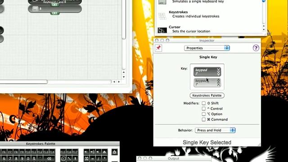Click the ß key in Keystrokes Palette
The image size is (288, 162).
pos(34,158)
